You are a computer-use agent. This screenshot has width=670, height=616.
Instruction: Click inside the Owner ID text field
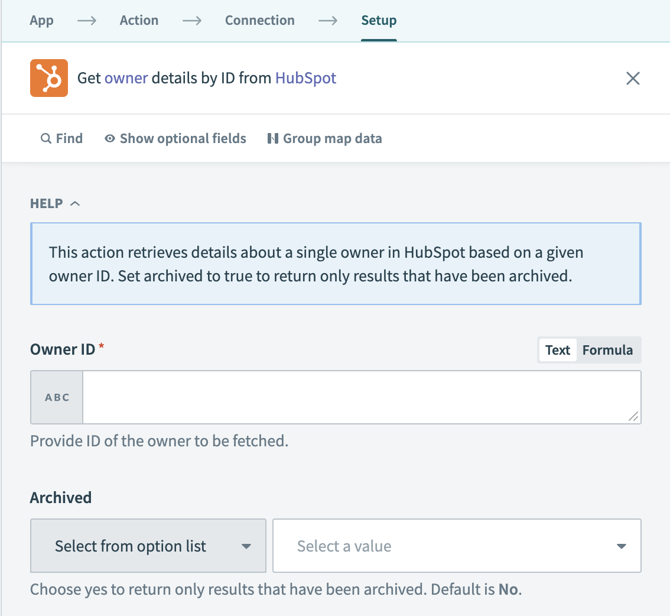(x=362, y=397)
